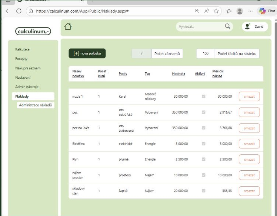Open Nákupní seznam in the sidebar

(28, 68)
